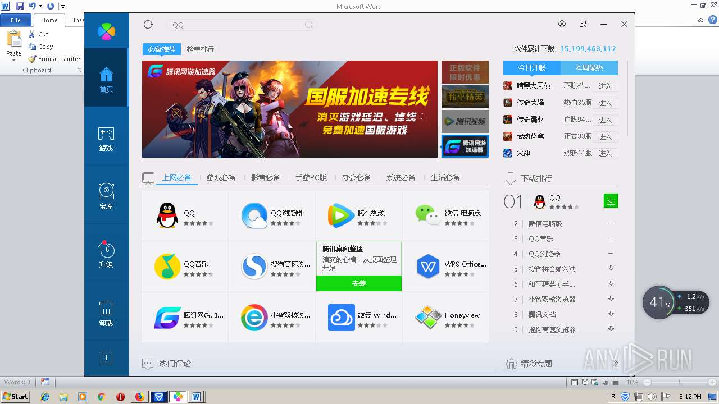Click the 腾讯视频 app icon
The width and height of the screenshot is (719, 404).
coord(341,215)
